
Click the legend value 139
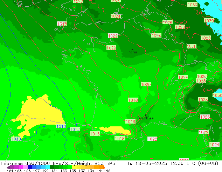coord(91,171)
